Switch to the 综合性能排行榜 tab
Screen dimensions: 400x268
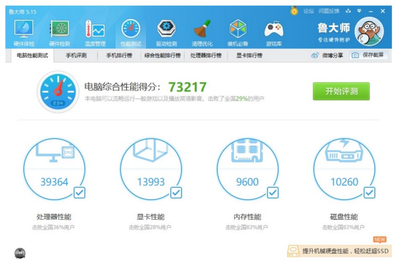(x=163, y=56)
